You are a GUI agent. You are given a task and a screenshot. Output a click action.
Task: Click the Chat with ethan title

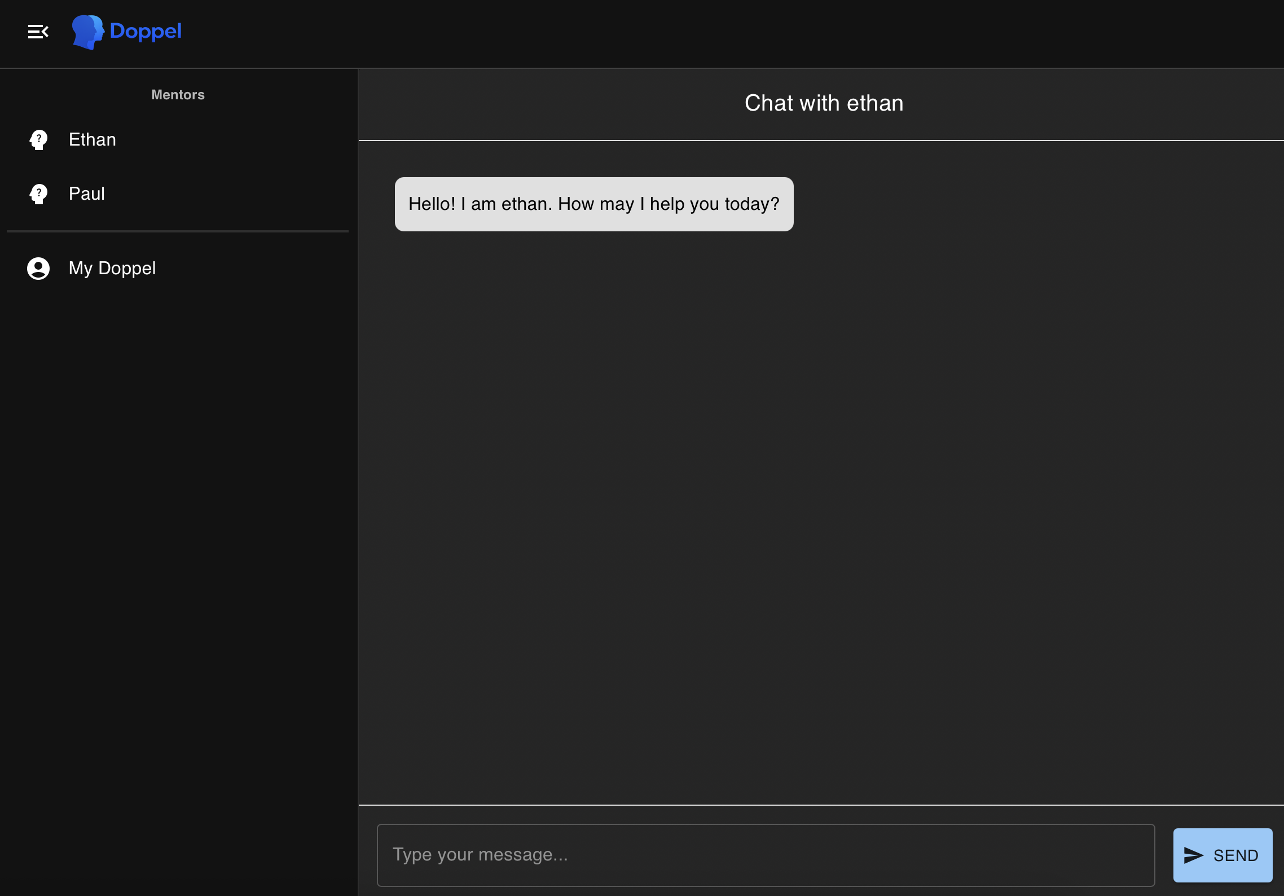click(824, 103)
